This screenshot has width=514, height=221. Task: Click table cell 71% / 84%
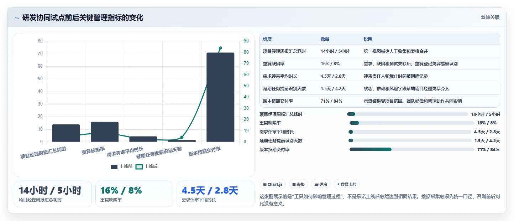[x=331, y=101]
